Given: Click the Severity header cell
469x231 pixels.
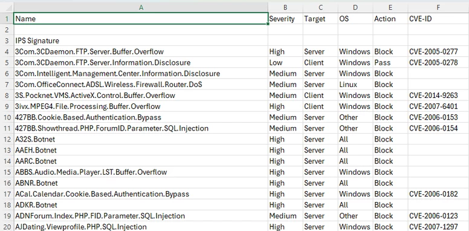Looking at the screenshot, I should click(285, 19).
